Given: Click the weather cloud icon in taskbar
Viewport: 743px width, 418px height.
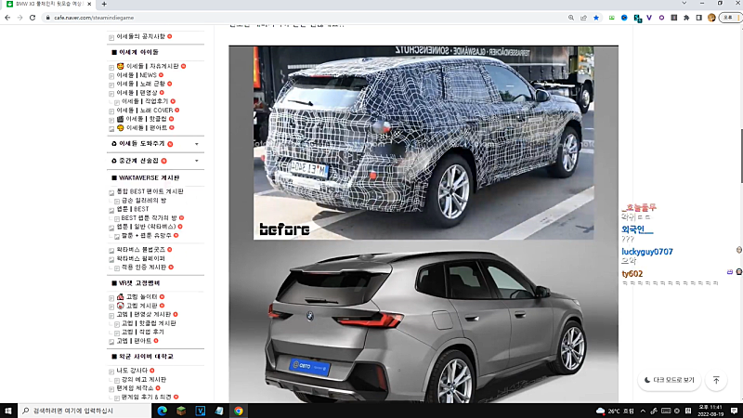Looking at the screenshot, I should (x=600, y=411).
